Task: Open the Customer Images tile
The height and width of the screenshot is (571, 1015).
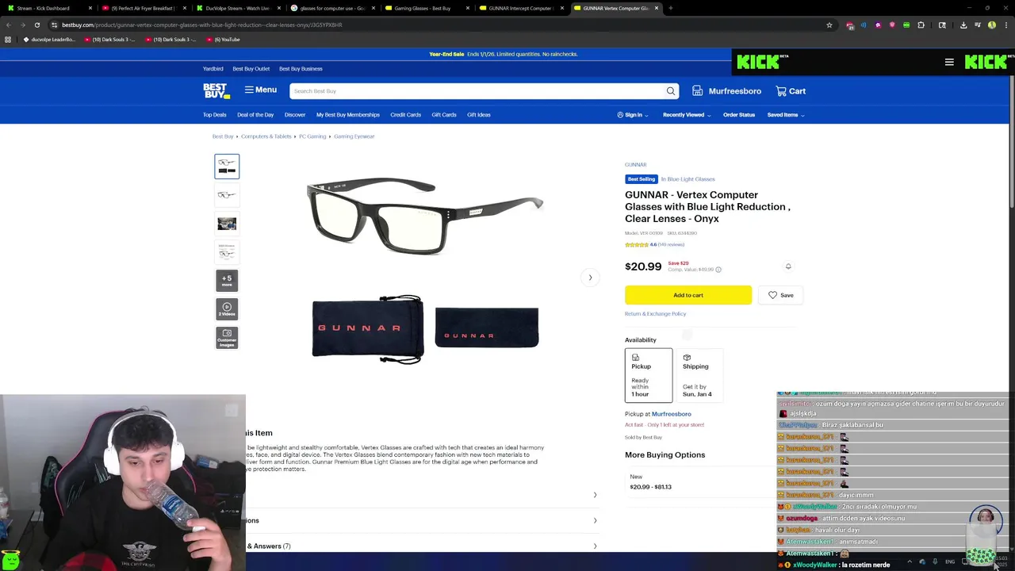Action: point(227,338)
